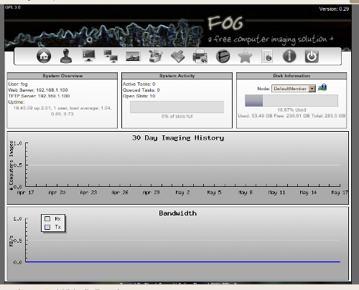Click the '0% of slots full' text
359x290 pixels.
[177, 117]
